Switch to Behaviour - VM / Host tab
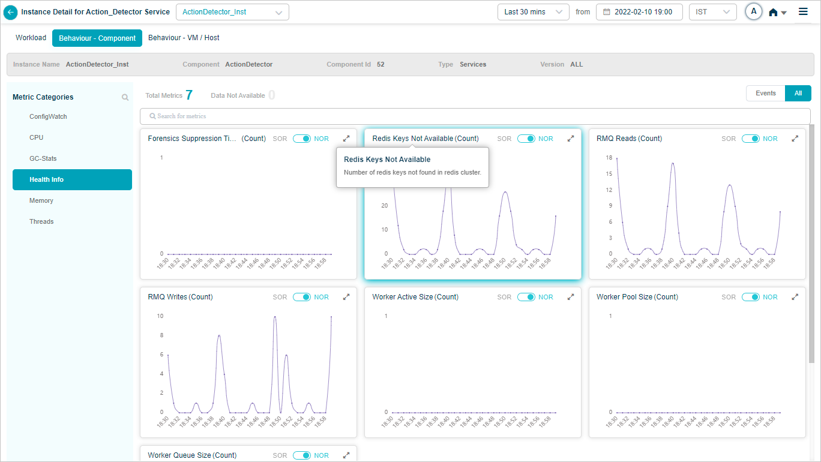Viewport: 821px width, 462px height. (x=184, y=38)
